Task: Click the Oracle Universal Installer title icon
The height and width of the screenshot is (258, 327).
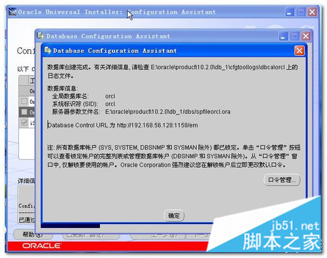Action: (12, 12)
